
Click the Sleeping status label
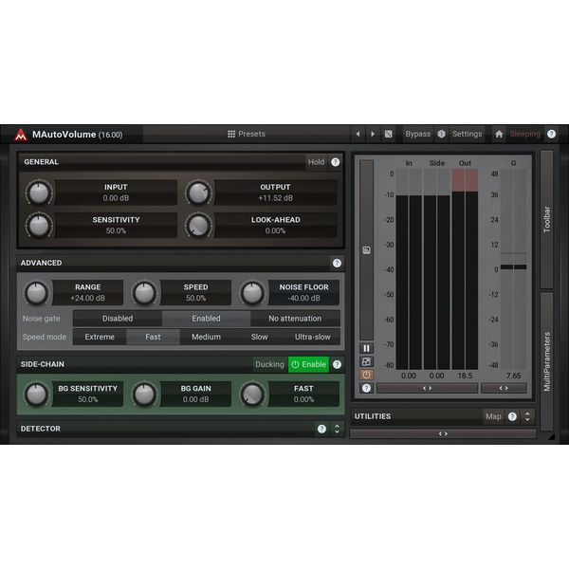pos(525,134)
